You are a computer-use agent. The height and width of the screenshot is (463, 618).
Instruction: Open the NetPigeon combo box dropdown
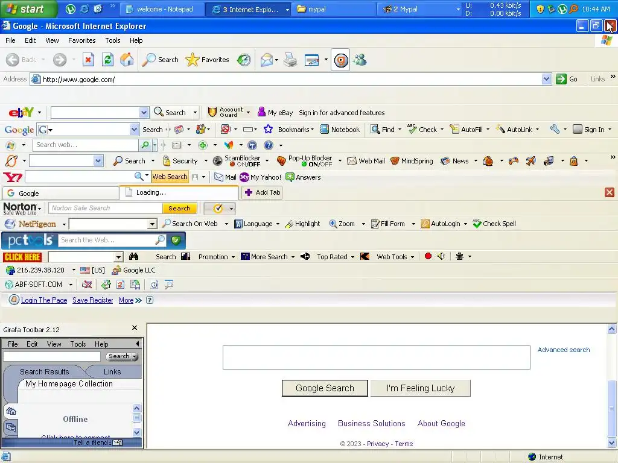tap(152, 224)
